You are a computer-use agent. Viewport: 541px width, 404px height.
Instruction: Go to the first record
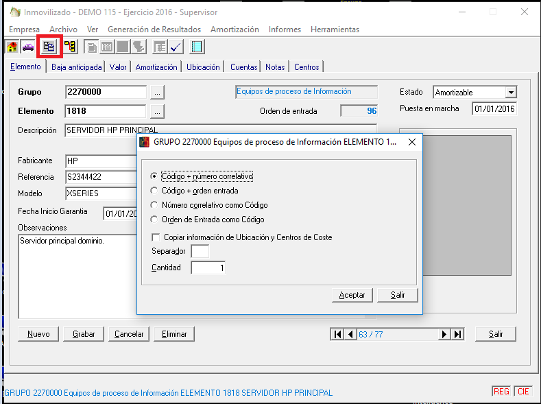(337, 334)
